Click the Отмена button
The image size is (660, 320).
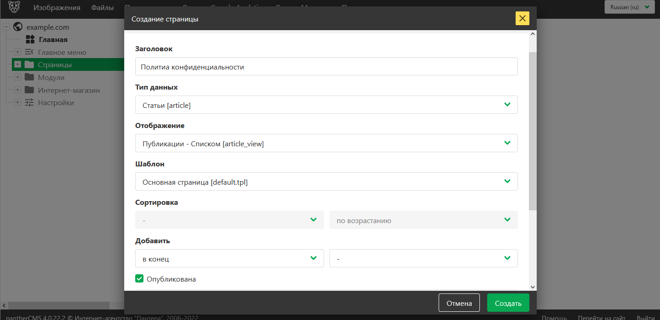(459, 303)
